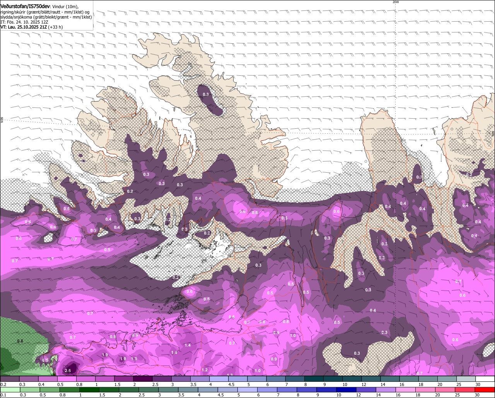Screen dimensions: 495x398
Task: Select the '1.2' snowfall value on the map
Action: [205, 370]
